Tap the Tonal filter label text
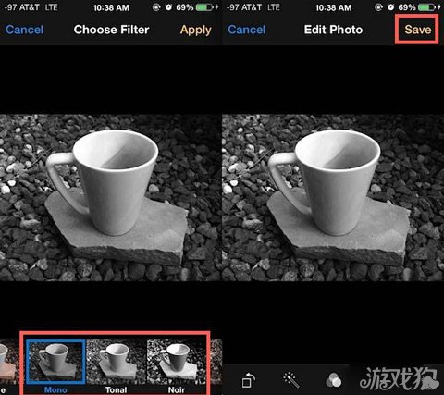Viewport: 444px width, 395px height. coord(117,389)
